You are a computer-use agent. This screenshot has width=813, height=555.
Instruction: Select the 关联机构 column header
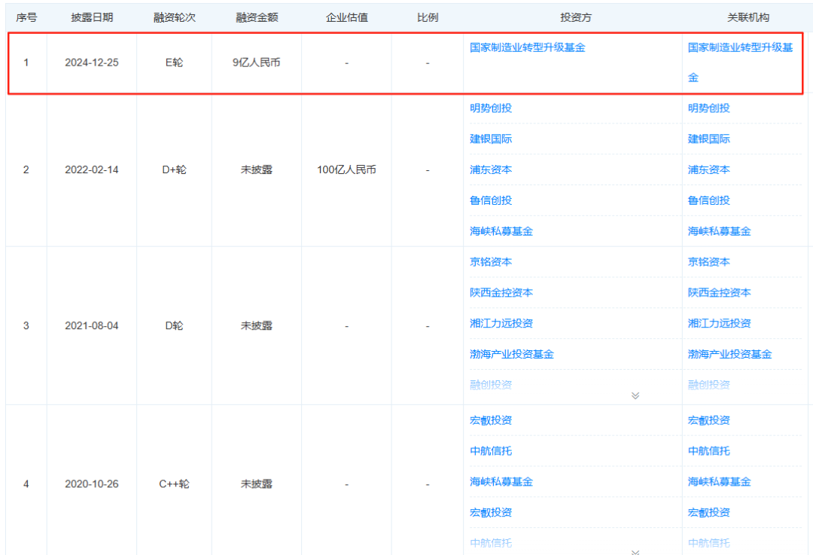click(748, 17)
